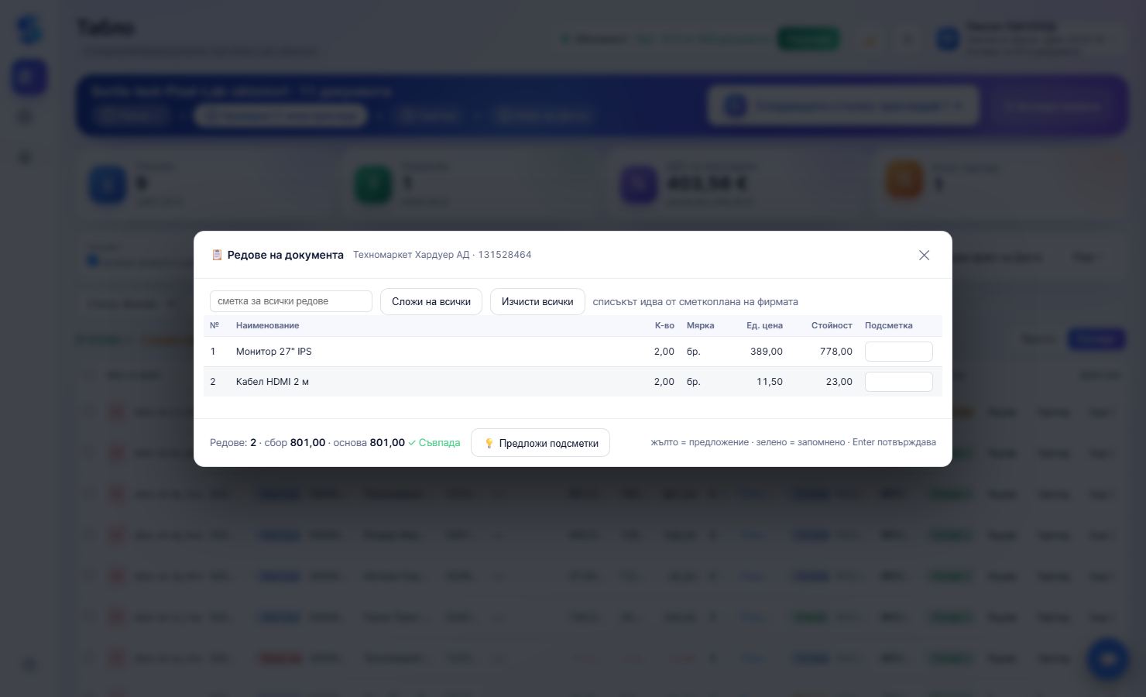
Task: Click Подсметка field for Монитор 27" IPS
Action: [898, 352]
